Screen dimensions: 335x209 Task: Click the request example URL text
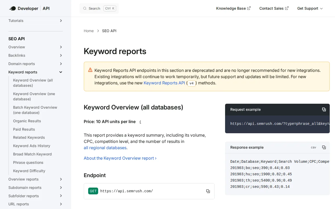coord(280,124)
